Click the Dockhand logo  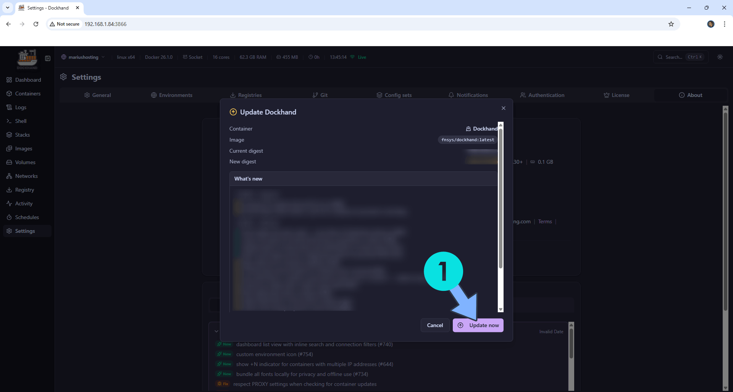click(x=27, y=59)
